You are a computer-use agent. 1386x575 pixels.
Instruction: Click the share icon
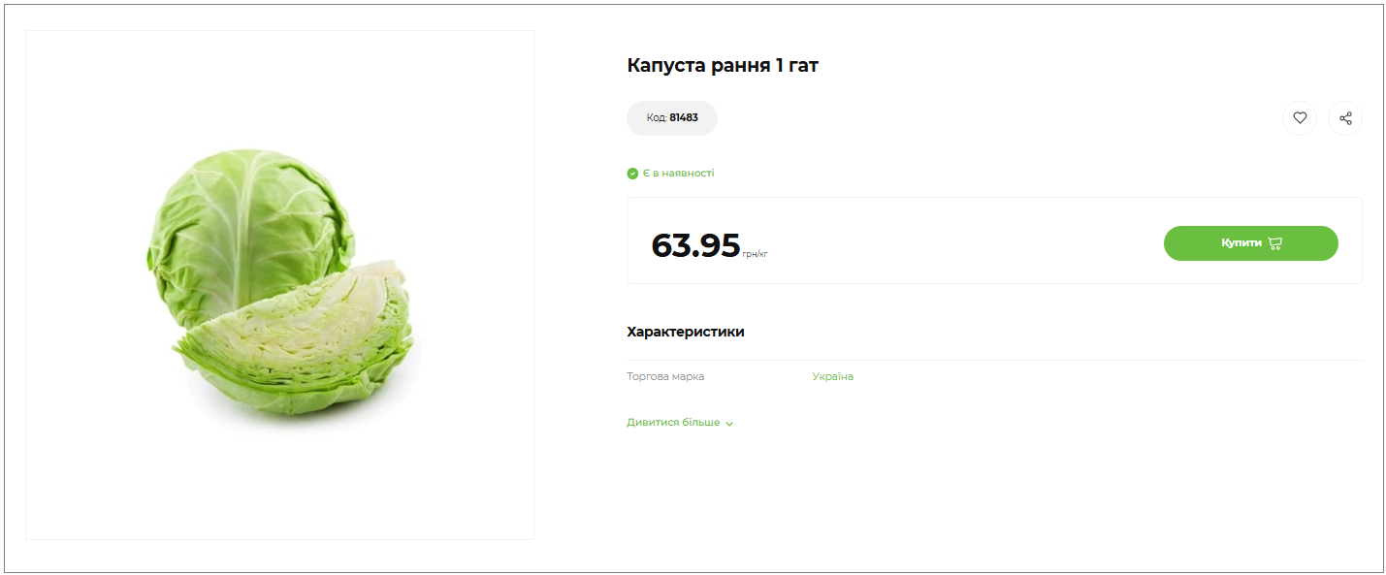click(x=1345, y=118)
